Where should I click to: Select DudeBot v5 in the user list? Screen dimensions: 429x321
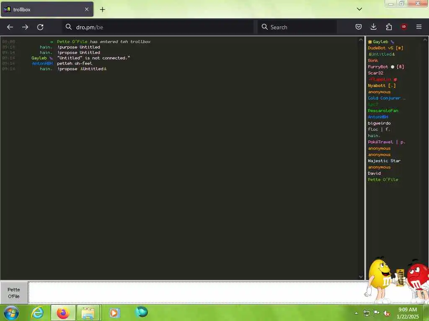[x=385, y=48]
